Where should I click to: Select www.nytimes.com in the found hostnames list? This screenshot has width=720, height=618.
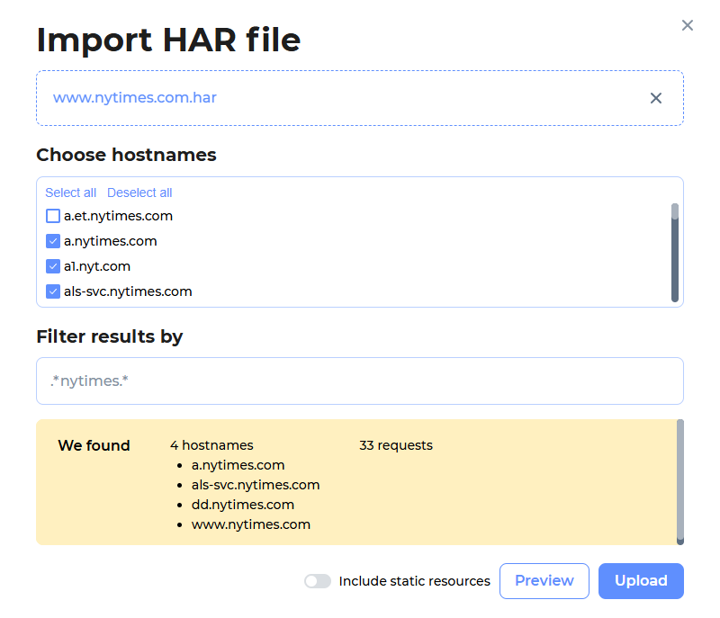[x=248, y=524]
